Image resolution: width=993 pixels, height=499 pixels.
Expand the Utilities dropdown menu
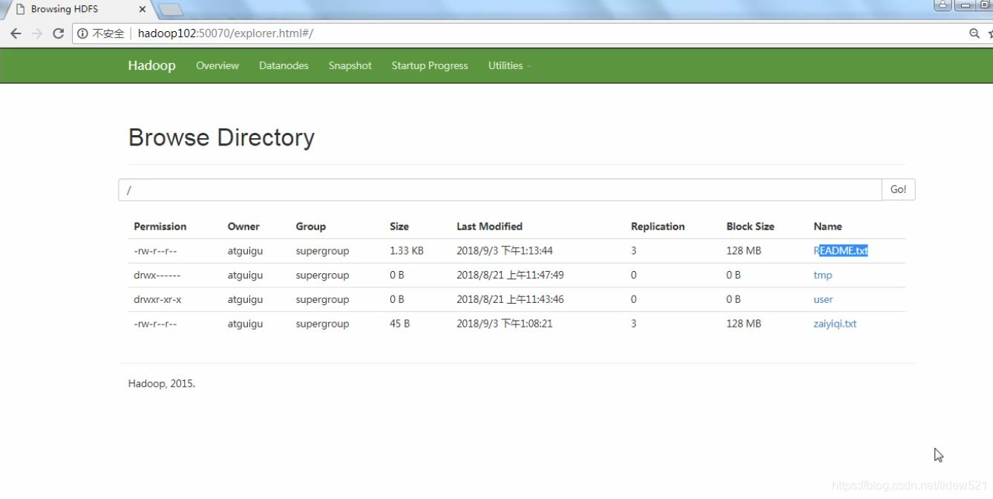click(510, 65)
